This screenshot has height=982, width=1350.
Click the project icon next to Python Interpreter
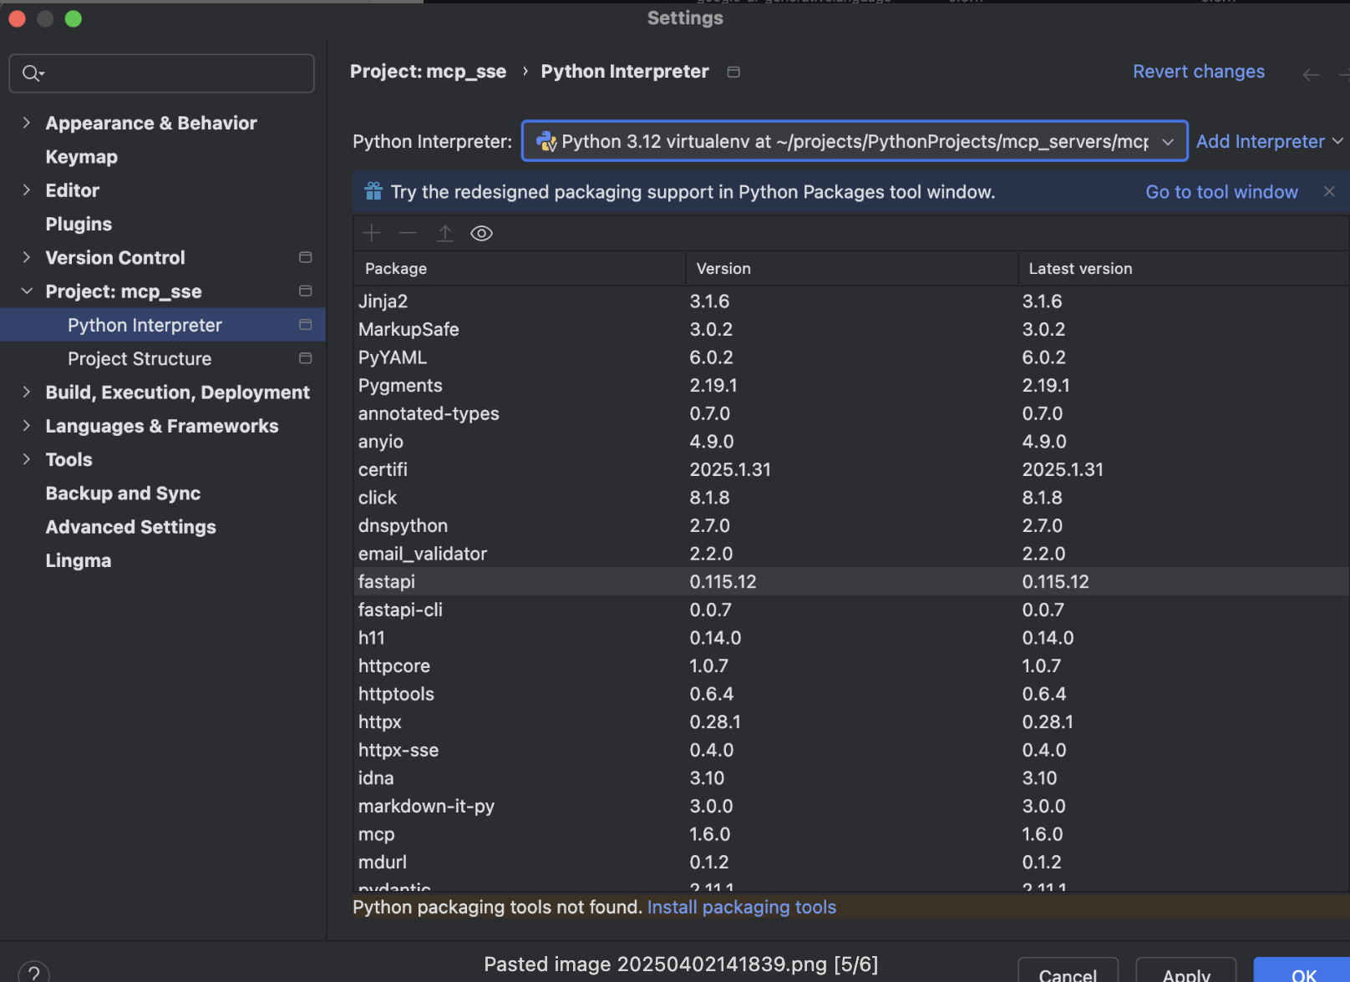306,324
